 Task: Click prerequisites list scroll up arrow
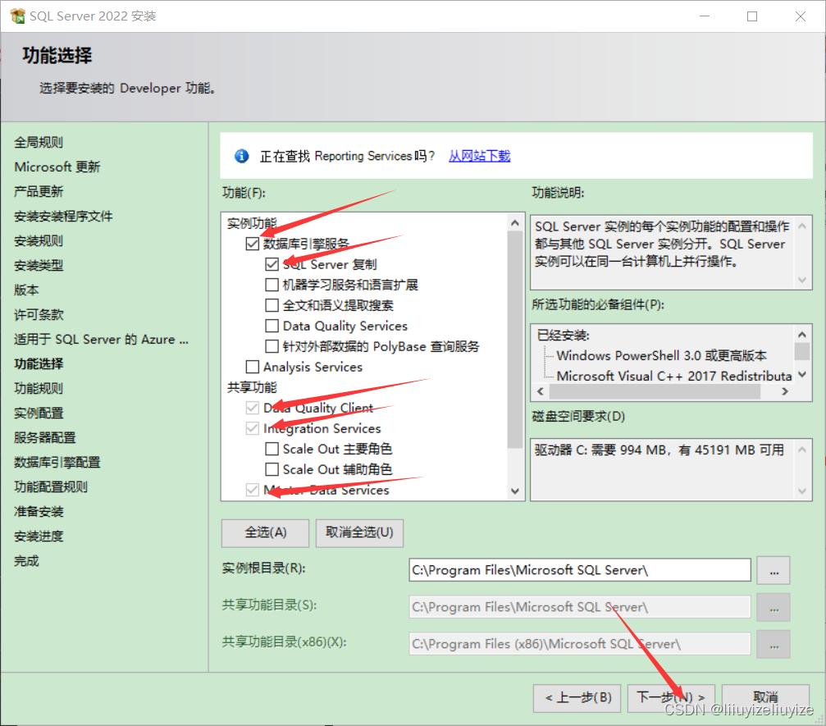(x=801, y=334)
